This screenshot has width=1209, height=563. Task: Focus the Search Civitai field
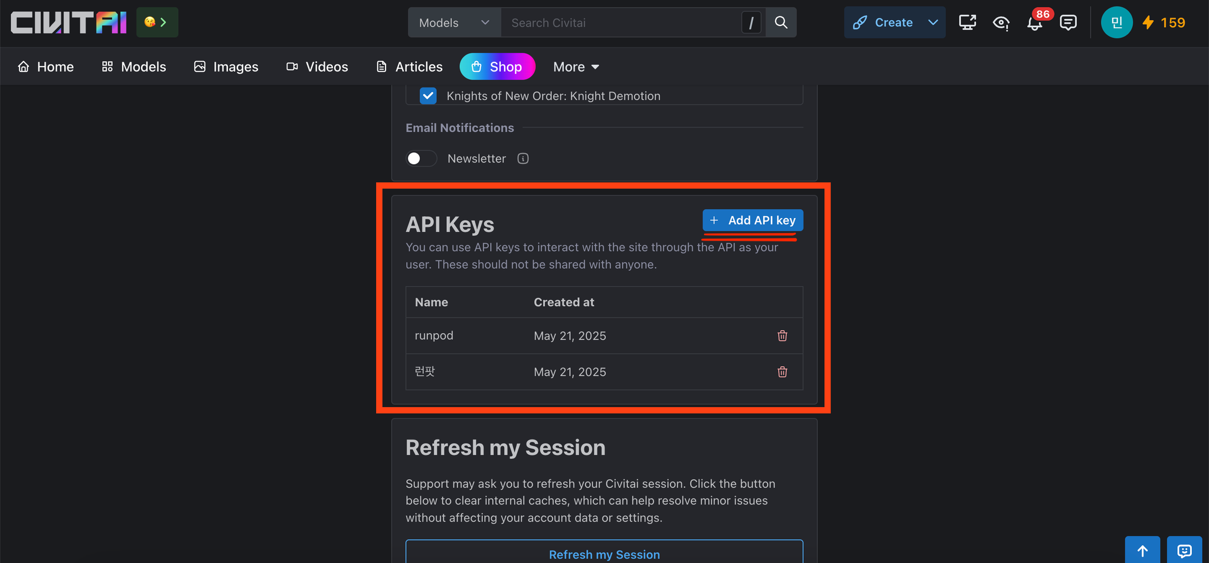pos(620,22)
